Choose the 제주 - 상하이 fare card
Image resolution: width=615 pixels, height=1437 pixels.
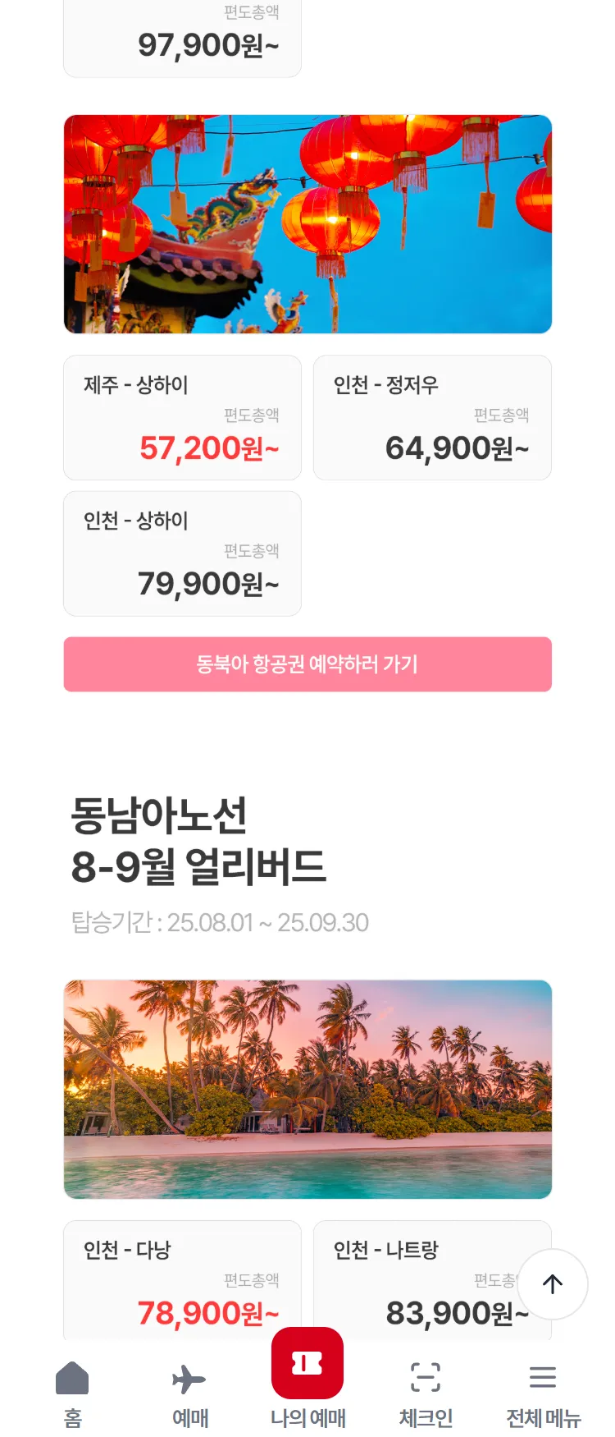point(182,418)
